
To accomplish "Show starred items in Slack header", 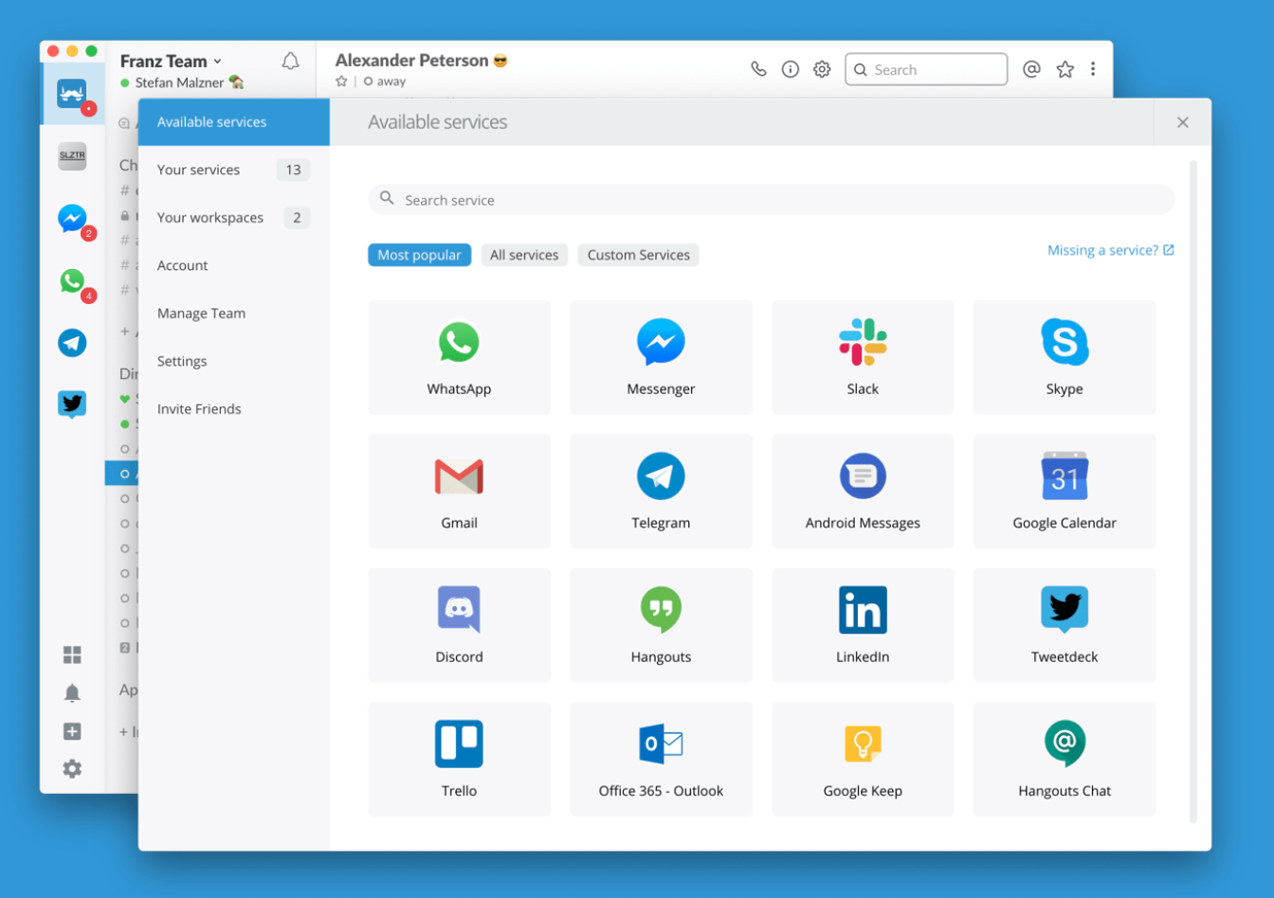I will pyautogui.click(x=1065, y=69).
